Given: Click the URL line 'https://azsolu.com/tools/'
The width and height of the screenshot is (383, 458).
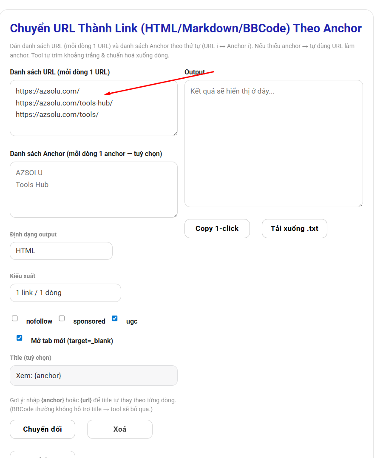Looking at the screenshot, I should click(57, 115).
